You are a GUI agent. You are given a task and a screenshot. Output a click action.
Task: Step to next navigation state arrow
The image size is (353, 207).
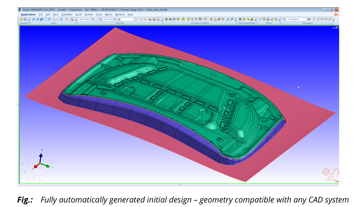(x=309, y=19)
